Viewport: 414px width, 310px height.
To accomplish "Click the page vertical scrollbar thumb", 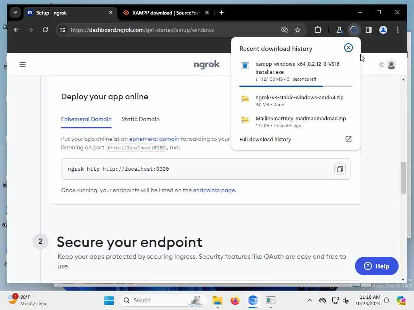I will pyautogui.click(x=403, y=178).
